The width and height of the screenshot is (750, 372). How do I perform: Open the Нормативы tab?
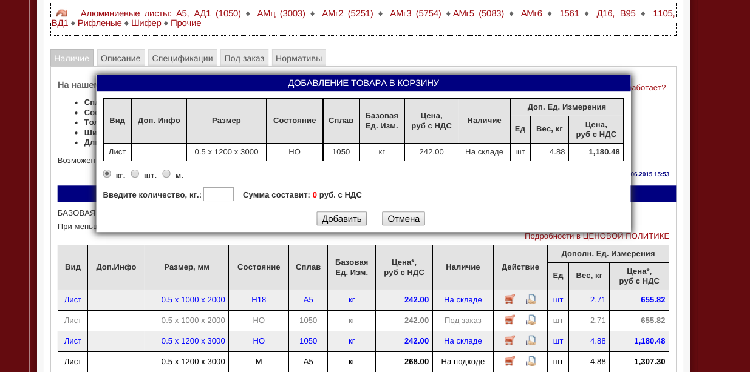pos(299,58)
